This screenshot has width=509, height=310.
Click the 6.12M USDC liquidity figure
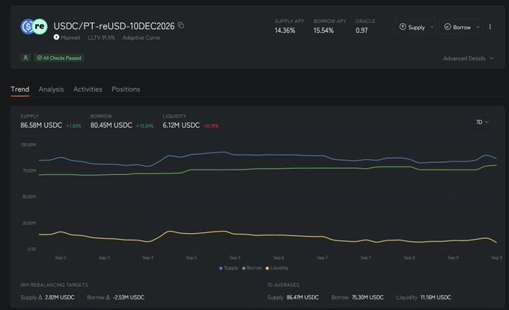(x=181, y=125)
